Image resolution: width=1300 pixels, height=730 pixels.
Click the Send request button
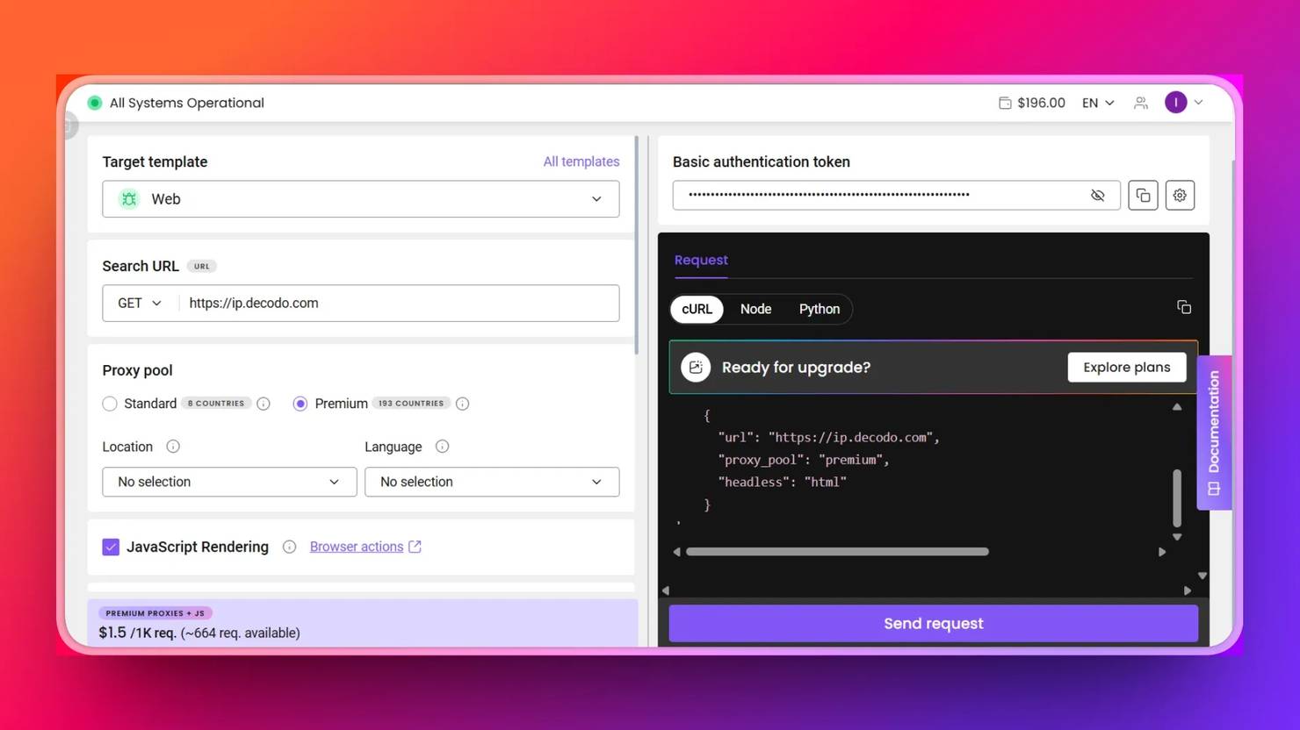click(933, 624)
